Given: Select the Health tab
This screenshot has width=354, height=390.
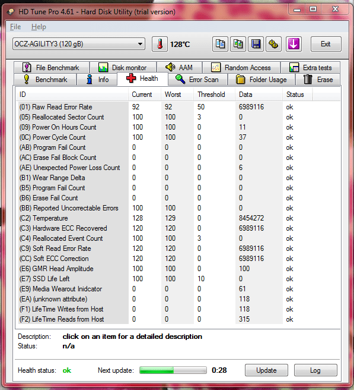Looking at the screenshot, I should [142, 78].
